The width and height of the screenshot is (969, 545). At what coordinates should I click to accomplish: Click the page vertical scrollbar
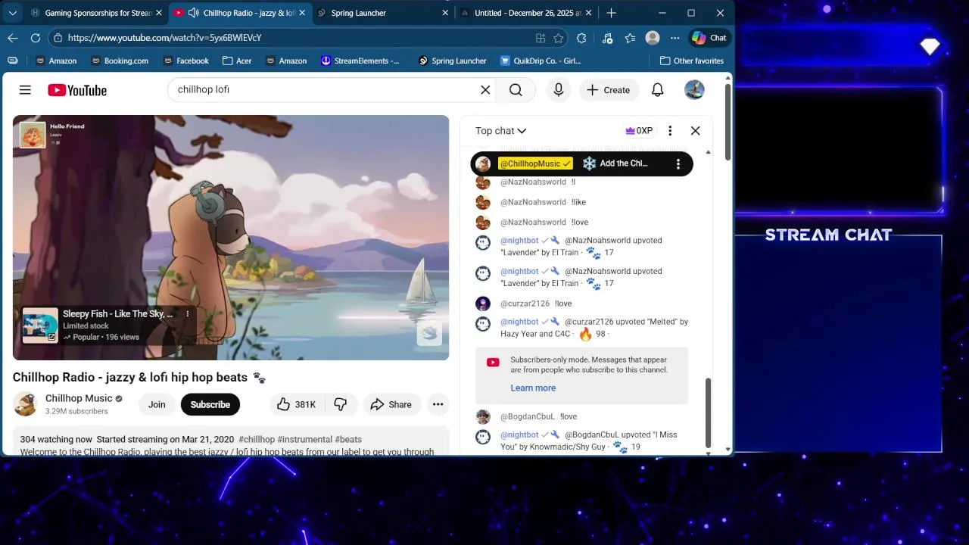(x=728, y=121)
